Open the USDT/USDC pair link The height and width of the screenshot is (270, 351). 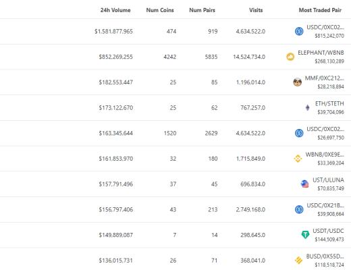coord(328,231)
